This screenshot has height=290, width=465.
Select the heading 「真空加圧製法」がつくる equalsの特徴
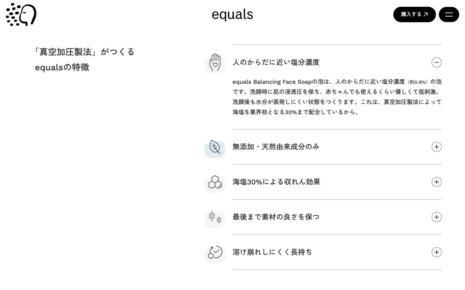coord(85,59)
